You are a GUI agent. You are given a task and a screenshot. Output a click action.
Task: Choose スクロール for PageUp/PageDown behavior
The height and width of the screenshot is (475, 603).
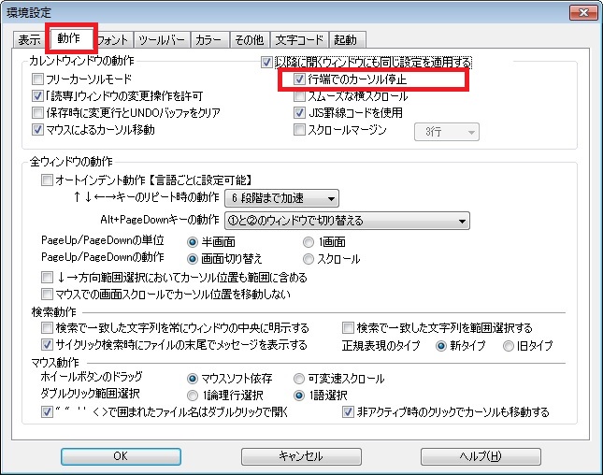click(x=309, y=258)
